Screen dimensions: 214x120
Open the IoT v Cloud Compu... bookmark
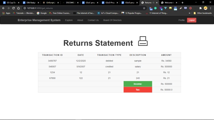click(108, 13)
